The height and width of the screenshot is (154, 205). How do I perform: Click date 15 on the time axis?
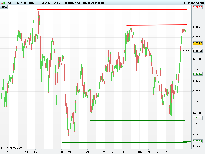(35, 152)
